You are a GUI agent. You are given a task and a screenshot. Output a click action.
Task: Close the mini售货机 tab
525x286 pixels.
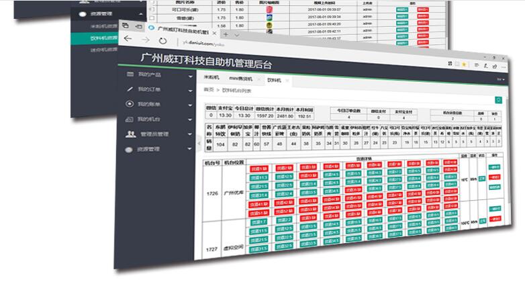pyautogui.click(x=258, y=80)
